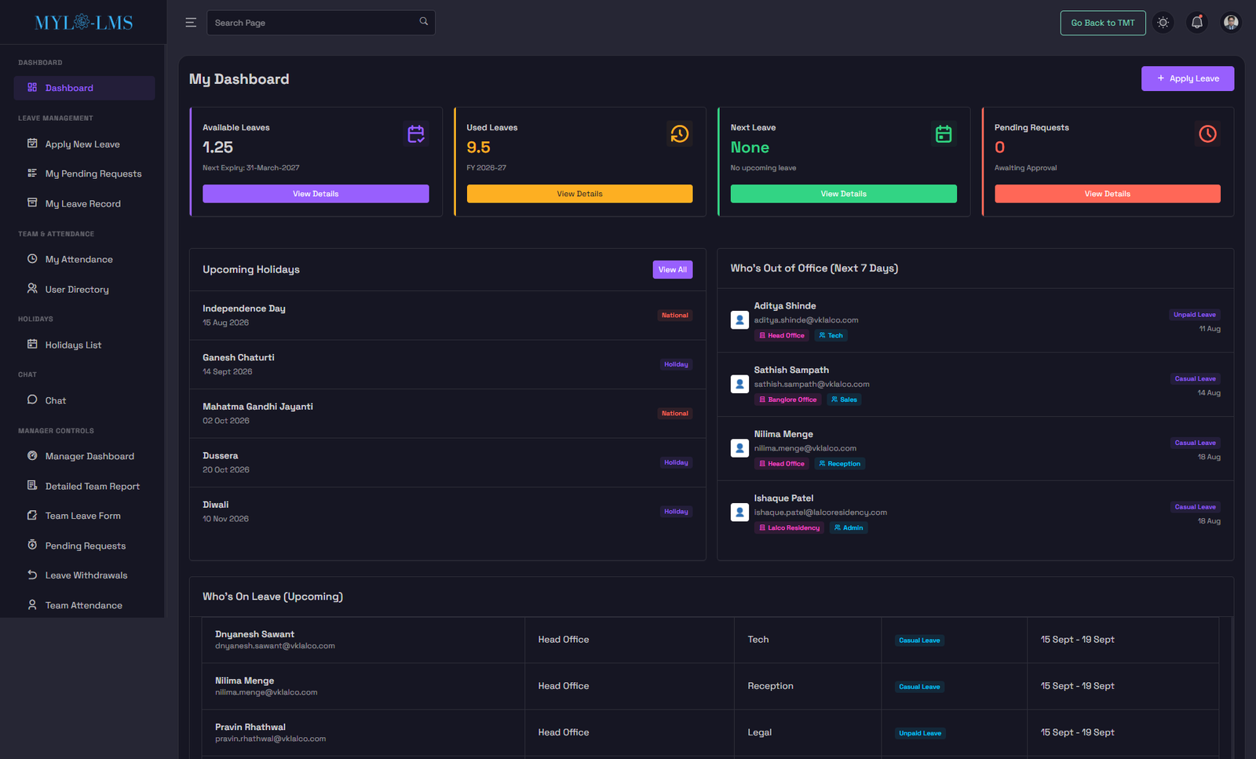Click the Pending Requests stopwatch icon
This screenshot has width=1256, height=759.
click(32, 545)
